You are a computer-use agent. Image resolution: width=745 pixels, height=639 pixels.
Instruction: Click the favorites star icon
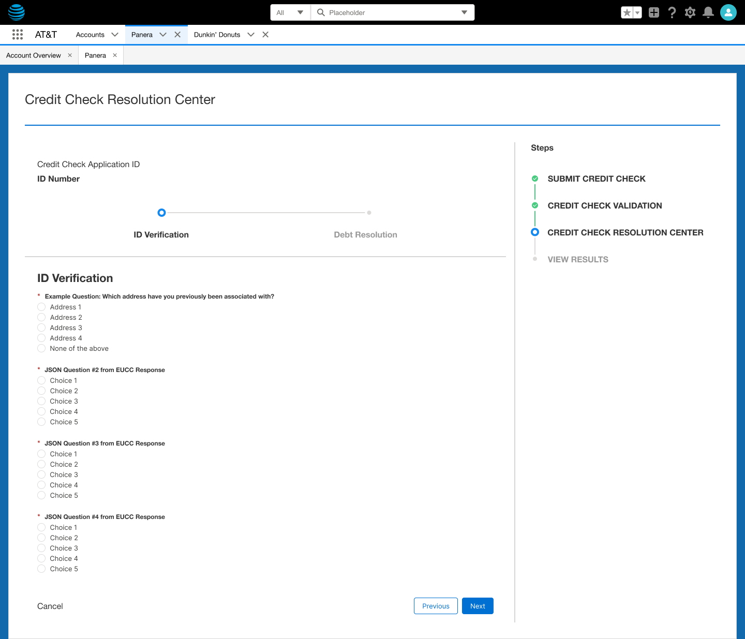(x=627, y=12)
